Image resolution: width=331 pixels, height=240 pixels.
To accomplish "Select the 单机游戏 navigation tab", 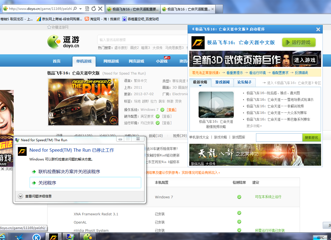I will point(84,61).
